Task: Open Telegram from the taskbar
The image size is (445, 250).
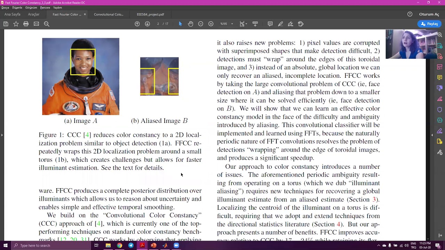Action: 131,245
